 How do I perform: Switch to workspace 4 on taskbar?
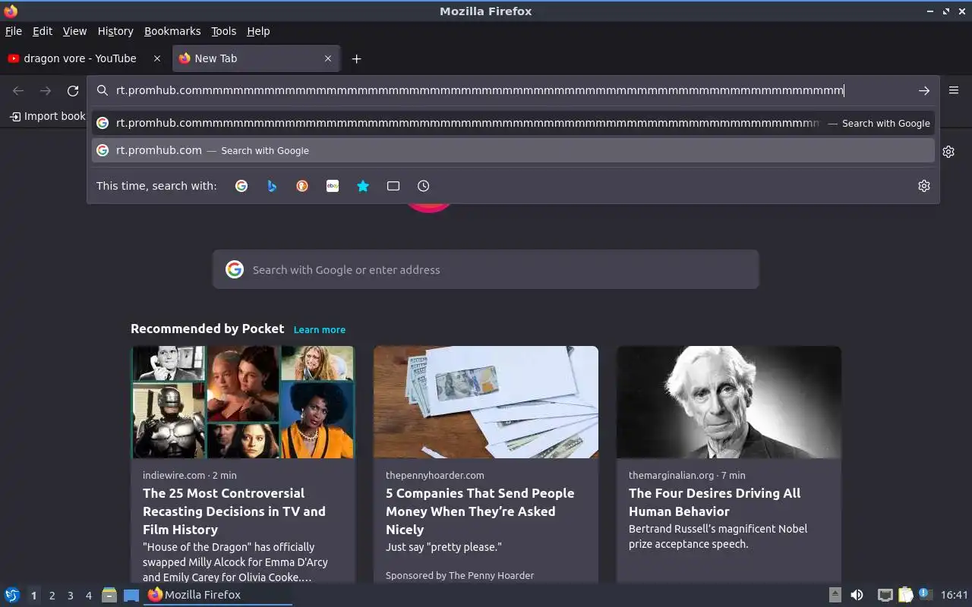[x=88, y=596]
